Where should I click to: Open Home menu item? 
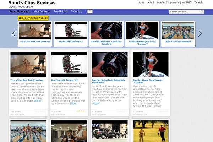141,2
